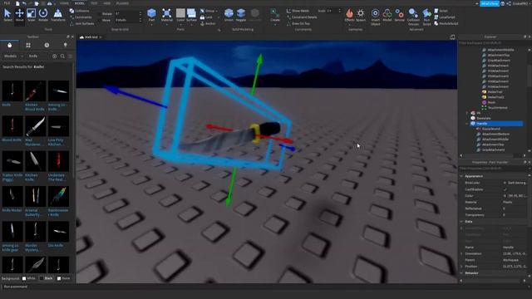Switch to the MODEL ribbon tab
This screenshot has height=299, width=532.
(x=80, y=3)
